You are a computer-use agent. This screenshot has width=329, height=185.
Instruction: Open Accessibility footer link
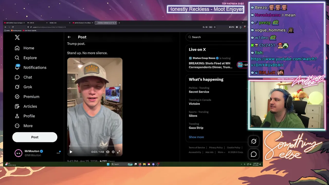195,152
